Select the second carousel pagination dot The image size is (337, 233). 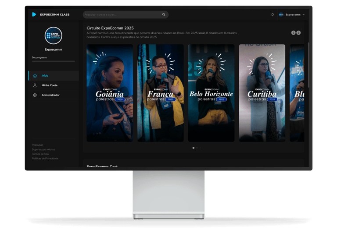(197, 148)
